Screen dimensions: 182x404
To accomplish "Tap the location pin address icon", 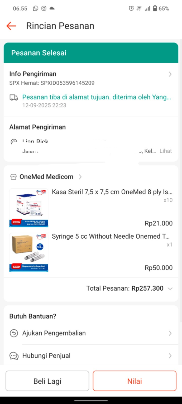I will 14,142.
